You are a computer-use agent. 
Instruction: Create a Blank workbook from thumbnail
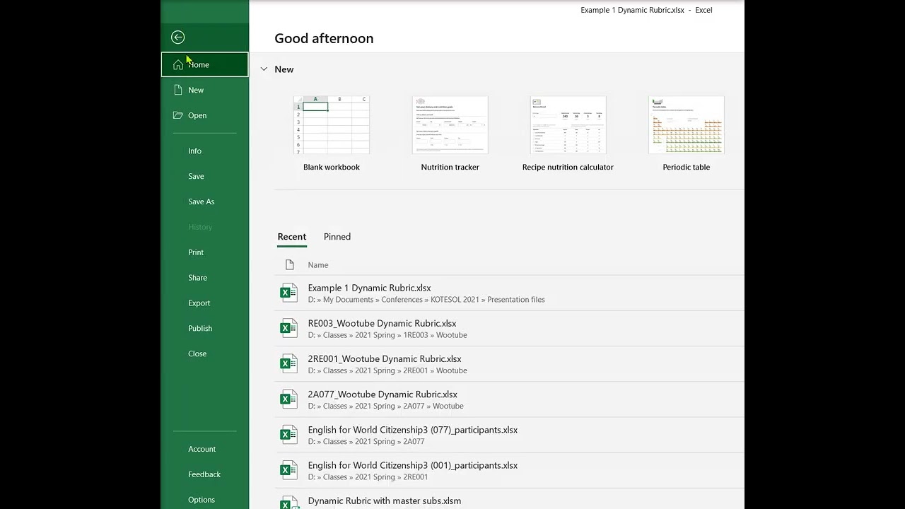click(332, 125)
